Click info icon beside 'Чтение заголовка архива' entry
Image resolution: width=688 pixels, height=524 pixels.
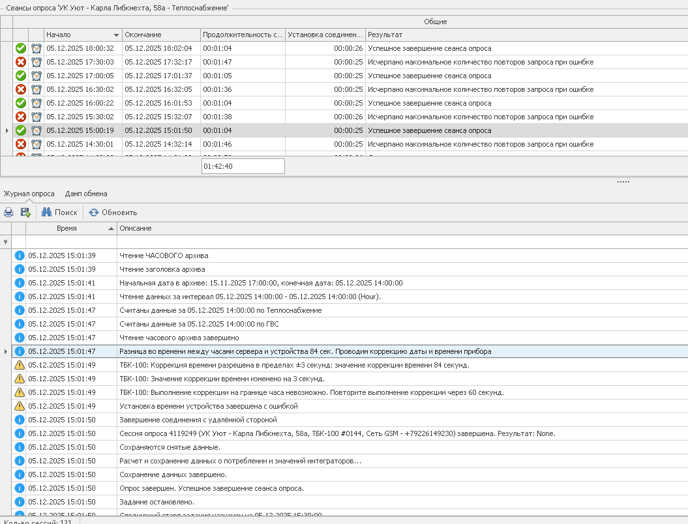click(20, 269)
